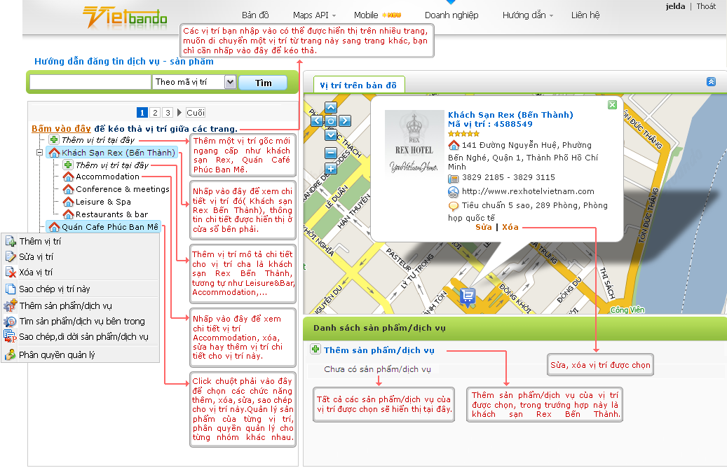Screen dimensions: 727x468
Task: Choose Phân quyền quản lý from the menu
Action: tap(81, 355)
